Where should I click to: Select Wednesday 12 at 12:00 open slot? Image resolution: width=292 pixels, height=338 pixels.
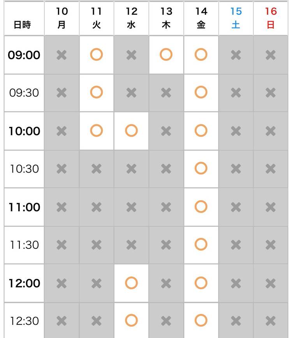(131, 283)
